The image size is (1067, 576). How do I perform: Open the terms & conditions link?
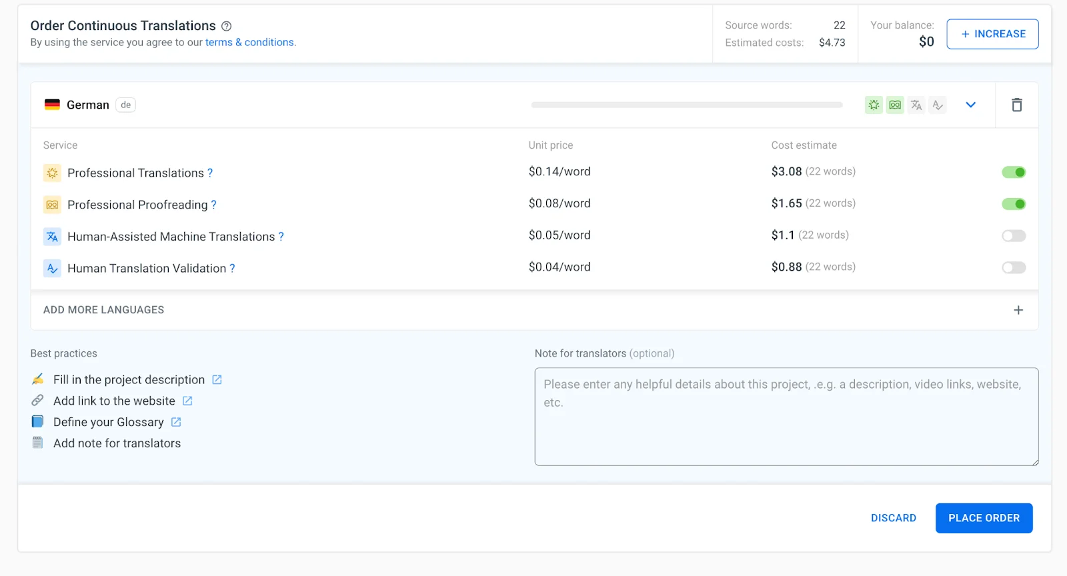point(249,42)
